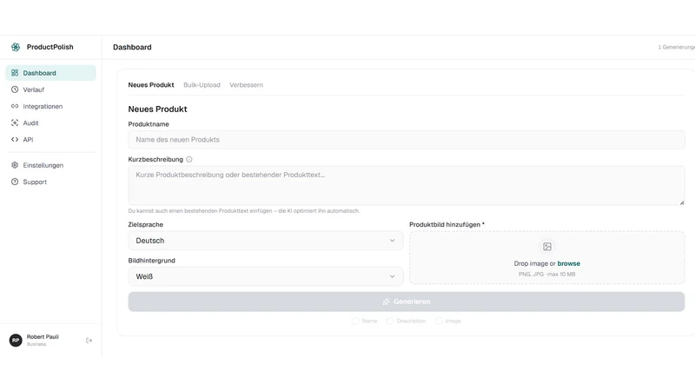The width and height of the screenshot is (695, 391).
Task: Click the Generieren button
Action: pos(407,302)
